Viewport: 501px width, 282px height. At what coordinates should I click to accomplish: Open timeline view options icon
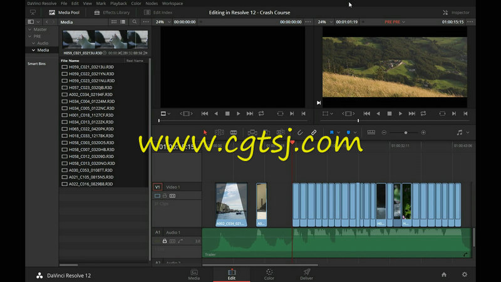[371, 132]
